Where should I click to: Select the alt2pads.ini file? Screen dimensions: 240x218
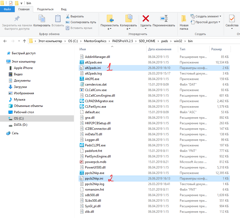coord(154,68)
